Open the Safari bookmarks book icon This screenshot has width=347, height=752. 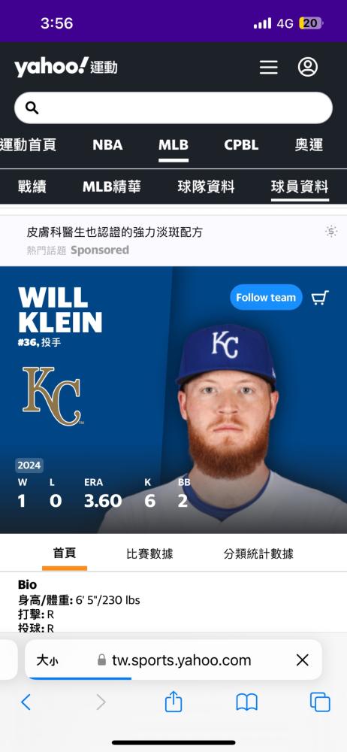tap(247, 702)
